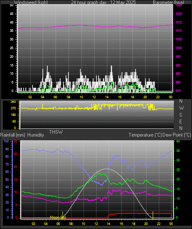The height and width of the screenshot is (229, 192).
Task: Click the THSW label
Action: point(56,132)
